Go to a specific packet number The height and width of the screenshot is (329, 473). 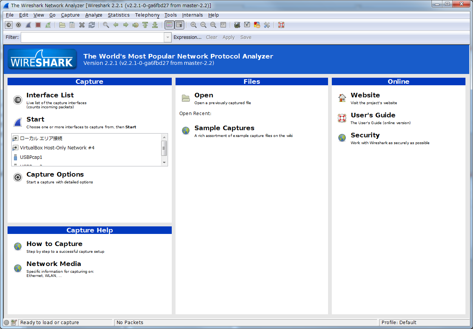coord(136,25)
